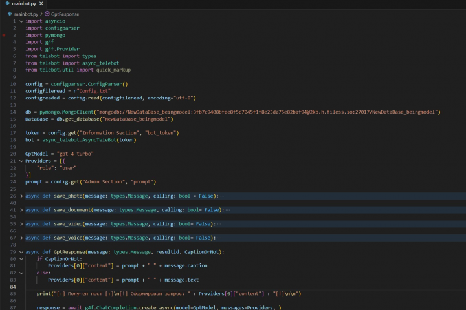Image resolution: width=466 pixels, height=310 pixels.
Task: Expand the folded save_photo function
Action: (21, 196)
